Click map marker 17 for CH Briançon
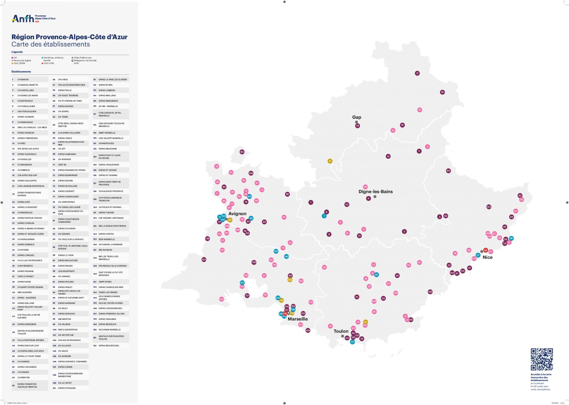Viewport: 569px width, 405px height. point(417,73)
